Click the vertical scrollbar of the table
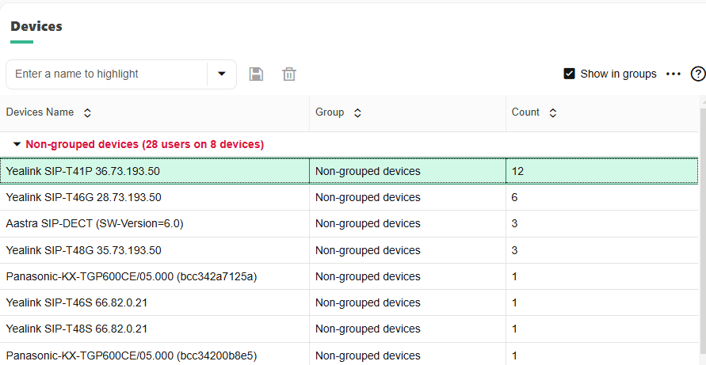The image size is (706, 365). coord(703,230)
